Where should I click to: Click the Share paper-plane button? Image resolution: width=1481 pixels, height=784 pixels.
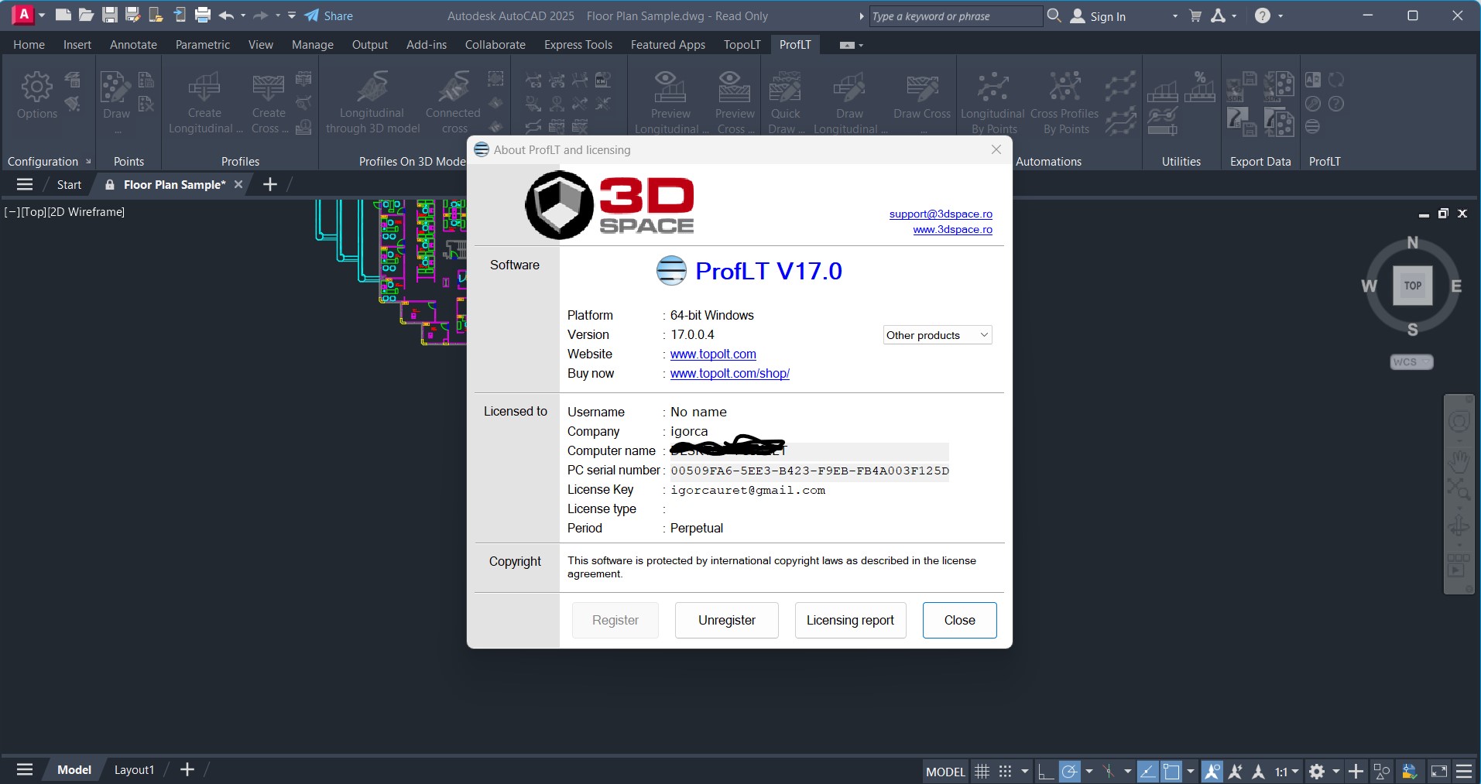pyautogui.click(x=328, y=15)
